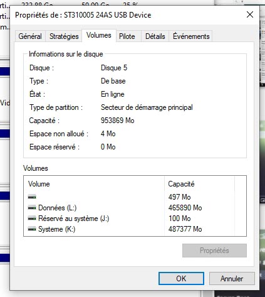
Task: Confirm with the OK button
Action: [x=181, y=279]
